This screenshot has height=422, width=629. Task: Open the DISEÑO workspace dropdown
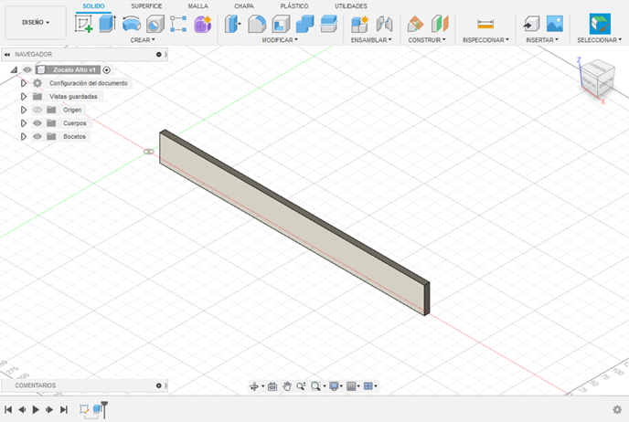coord(36,23)
